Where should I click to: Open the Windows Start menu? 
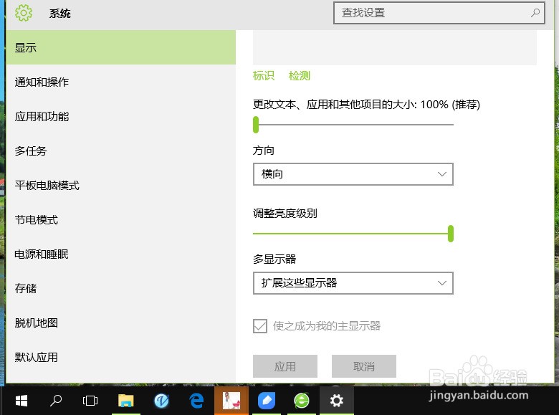tap(21, 401)
